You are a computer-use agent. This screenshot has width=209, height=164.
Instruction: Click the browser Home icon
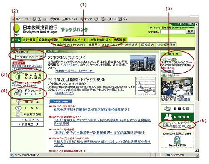point(45,19)
